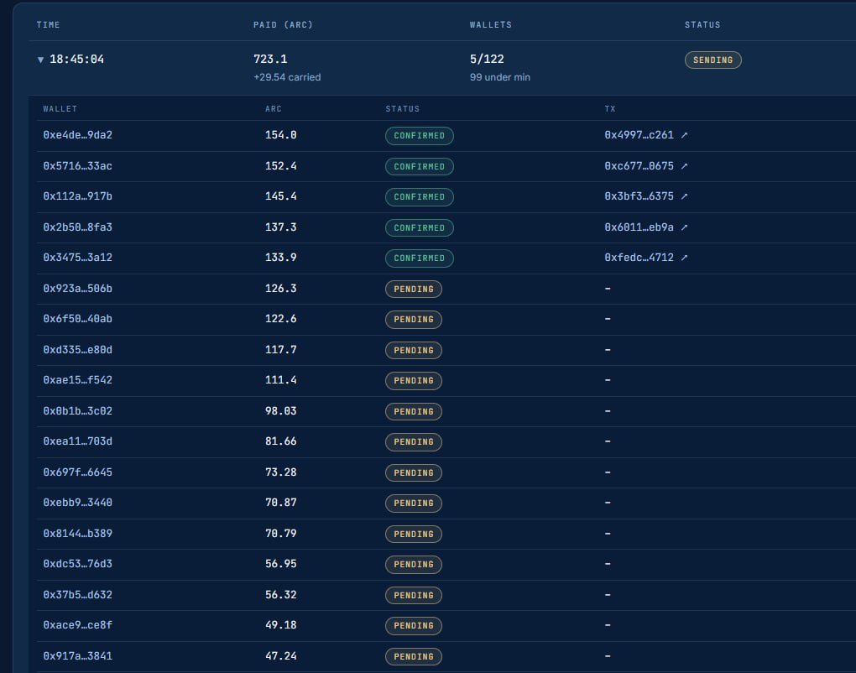Click the WALLETS column header
Viewport: 856px width, 673px height.
(491, 25)
